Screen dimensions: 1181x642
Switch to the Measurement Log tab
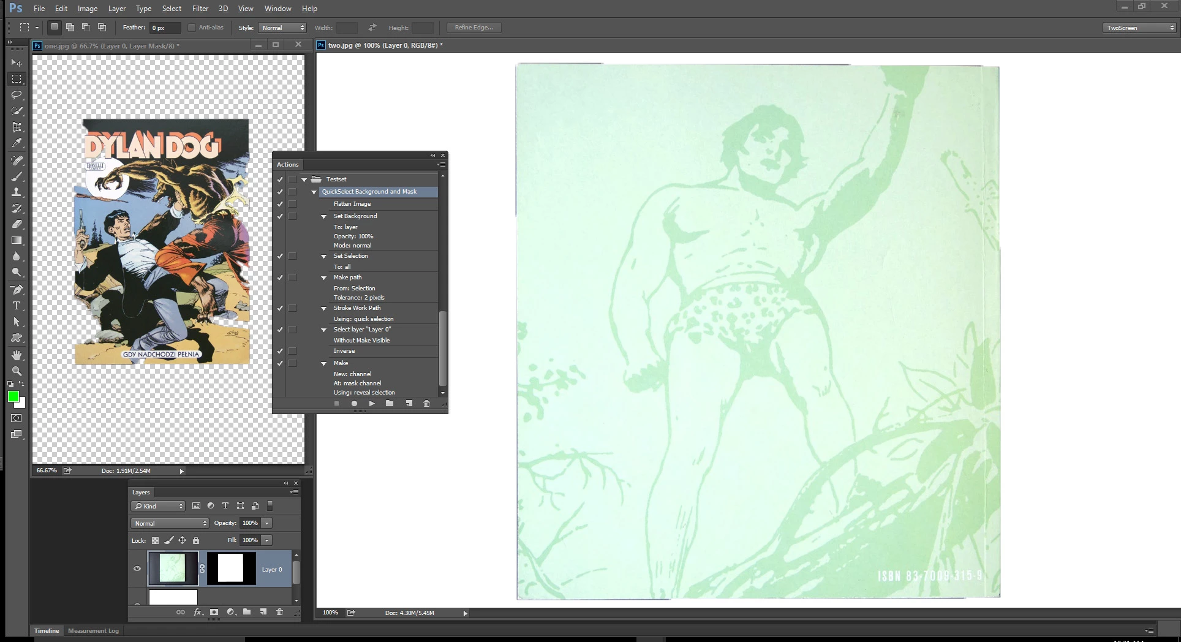click(93, 630)
